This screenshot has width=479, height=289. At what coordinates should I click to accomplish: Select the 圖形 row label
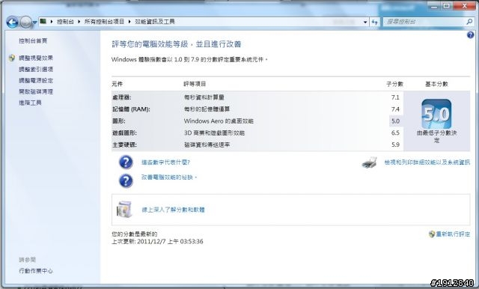(x=119, y=121)
